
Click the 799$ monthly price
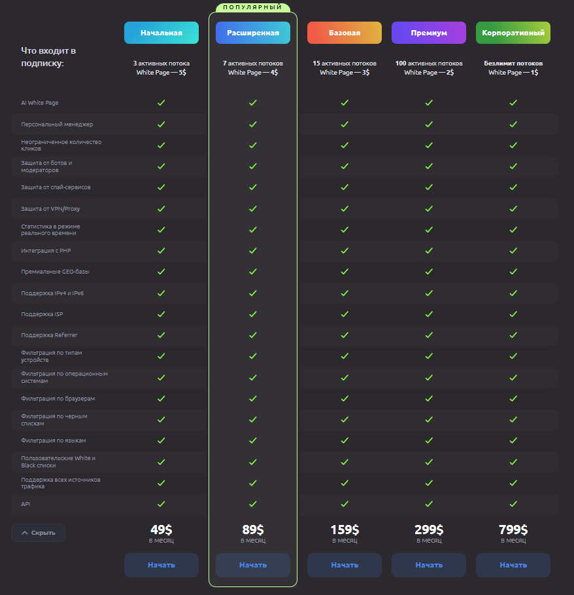[513, 530]
